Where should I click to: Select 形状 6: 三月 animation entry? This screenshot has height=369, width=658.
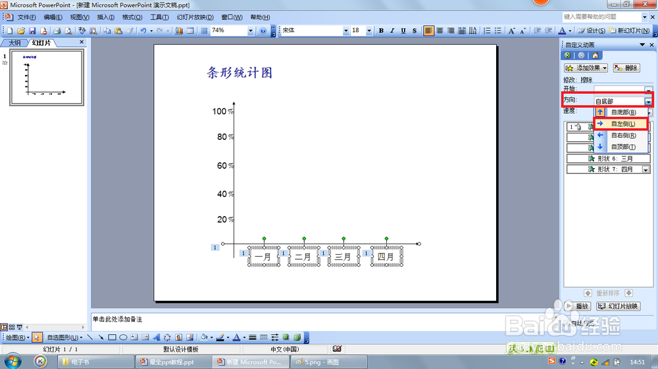tap(608, 159)
